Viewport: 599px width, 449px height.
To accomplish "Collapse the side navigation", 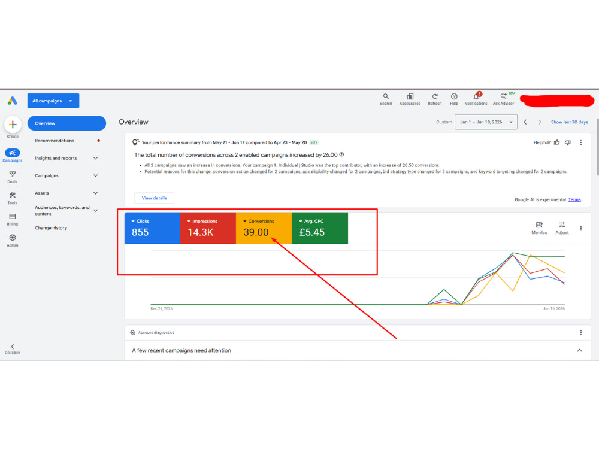I will (12, 348).
